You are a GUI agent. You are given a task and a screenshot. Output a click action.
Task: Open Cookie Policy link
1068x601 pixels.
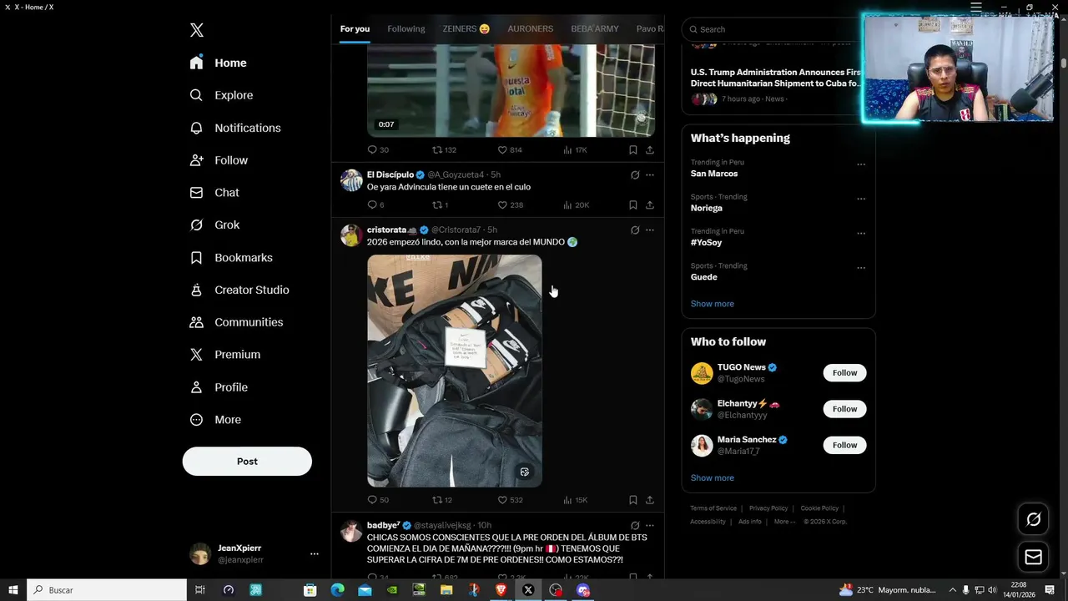pyautogui.click(x=819, y=508)
